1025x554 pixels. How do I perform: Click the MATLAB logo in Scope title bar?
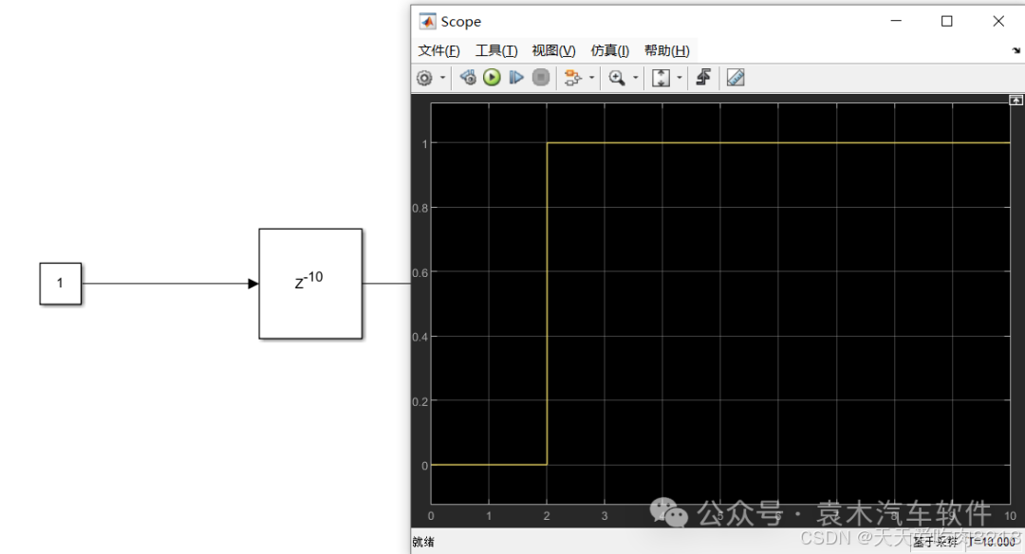click(427, 22)
